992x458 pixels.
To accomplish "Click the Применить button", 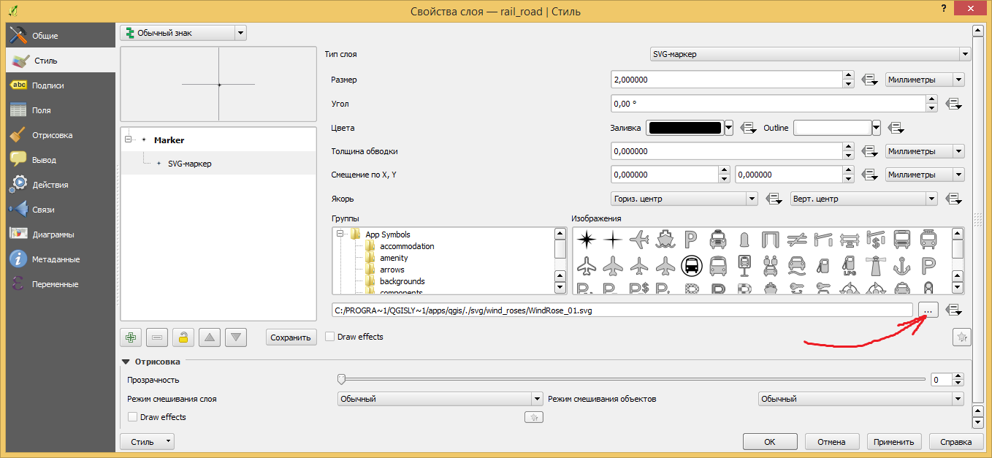I will [895, 442].
